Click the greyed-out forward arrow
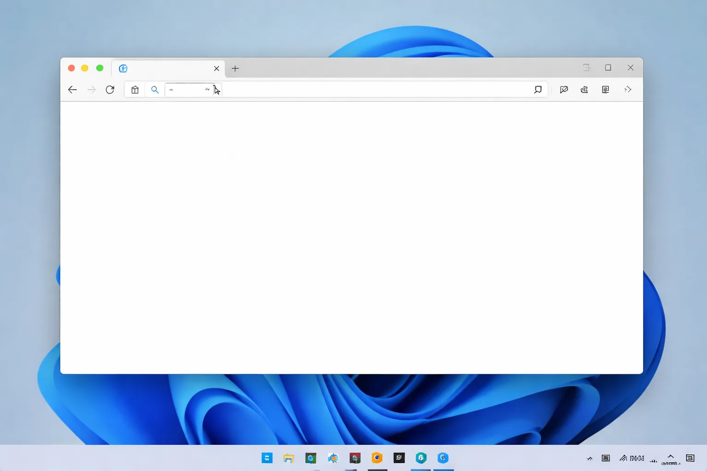This screenshot has width=707, height=471. tap(92, 90)
